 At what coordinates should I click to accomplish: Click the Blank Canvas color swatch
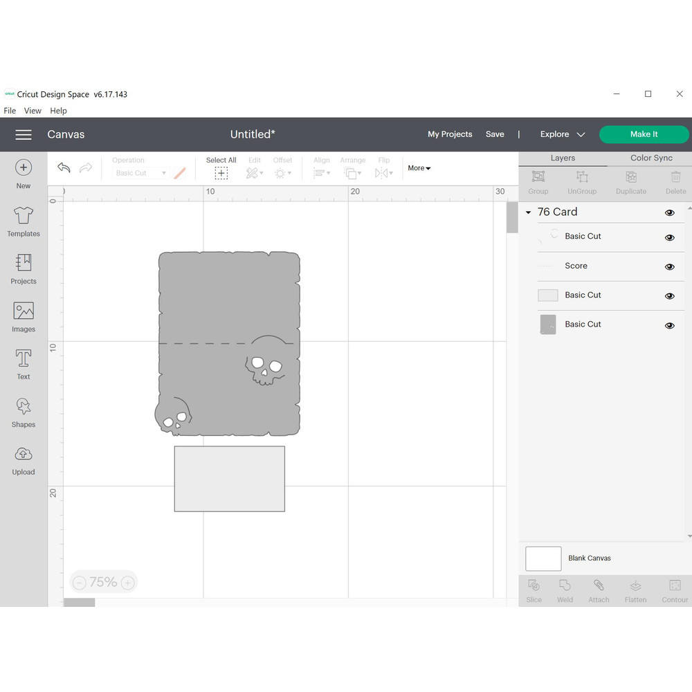pyautogui.click(x=543, y=558)
